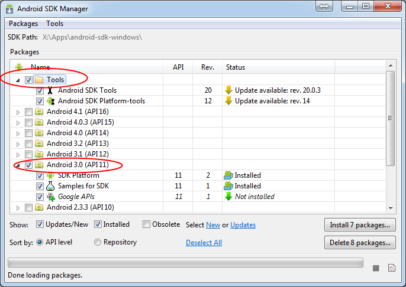
Task: Click the Deselect All link
Action: coord(204,243)
